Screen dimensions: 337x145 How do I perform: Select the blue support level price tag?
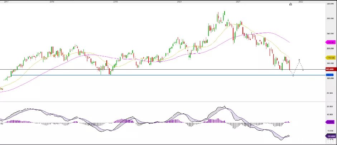(x=330, y=75)
